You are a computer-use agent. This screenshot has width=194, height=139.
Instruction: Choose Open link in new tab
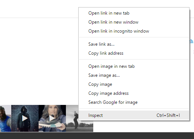(x=134, y=13)
